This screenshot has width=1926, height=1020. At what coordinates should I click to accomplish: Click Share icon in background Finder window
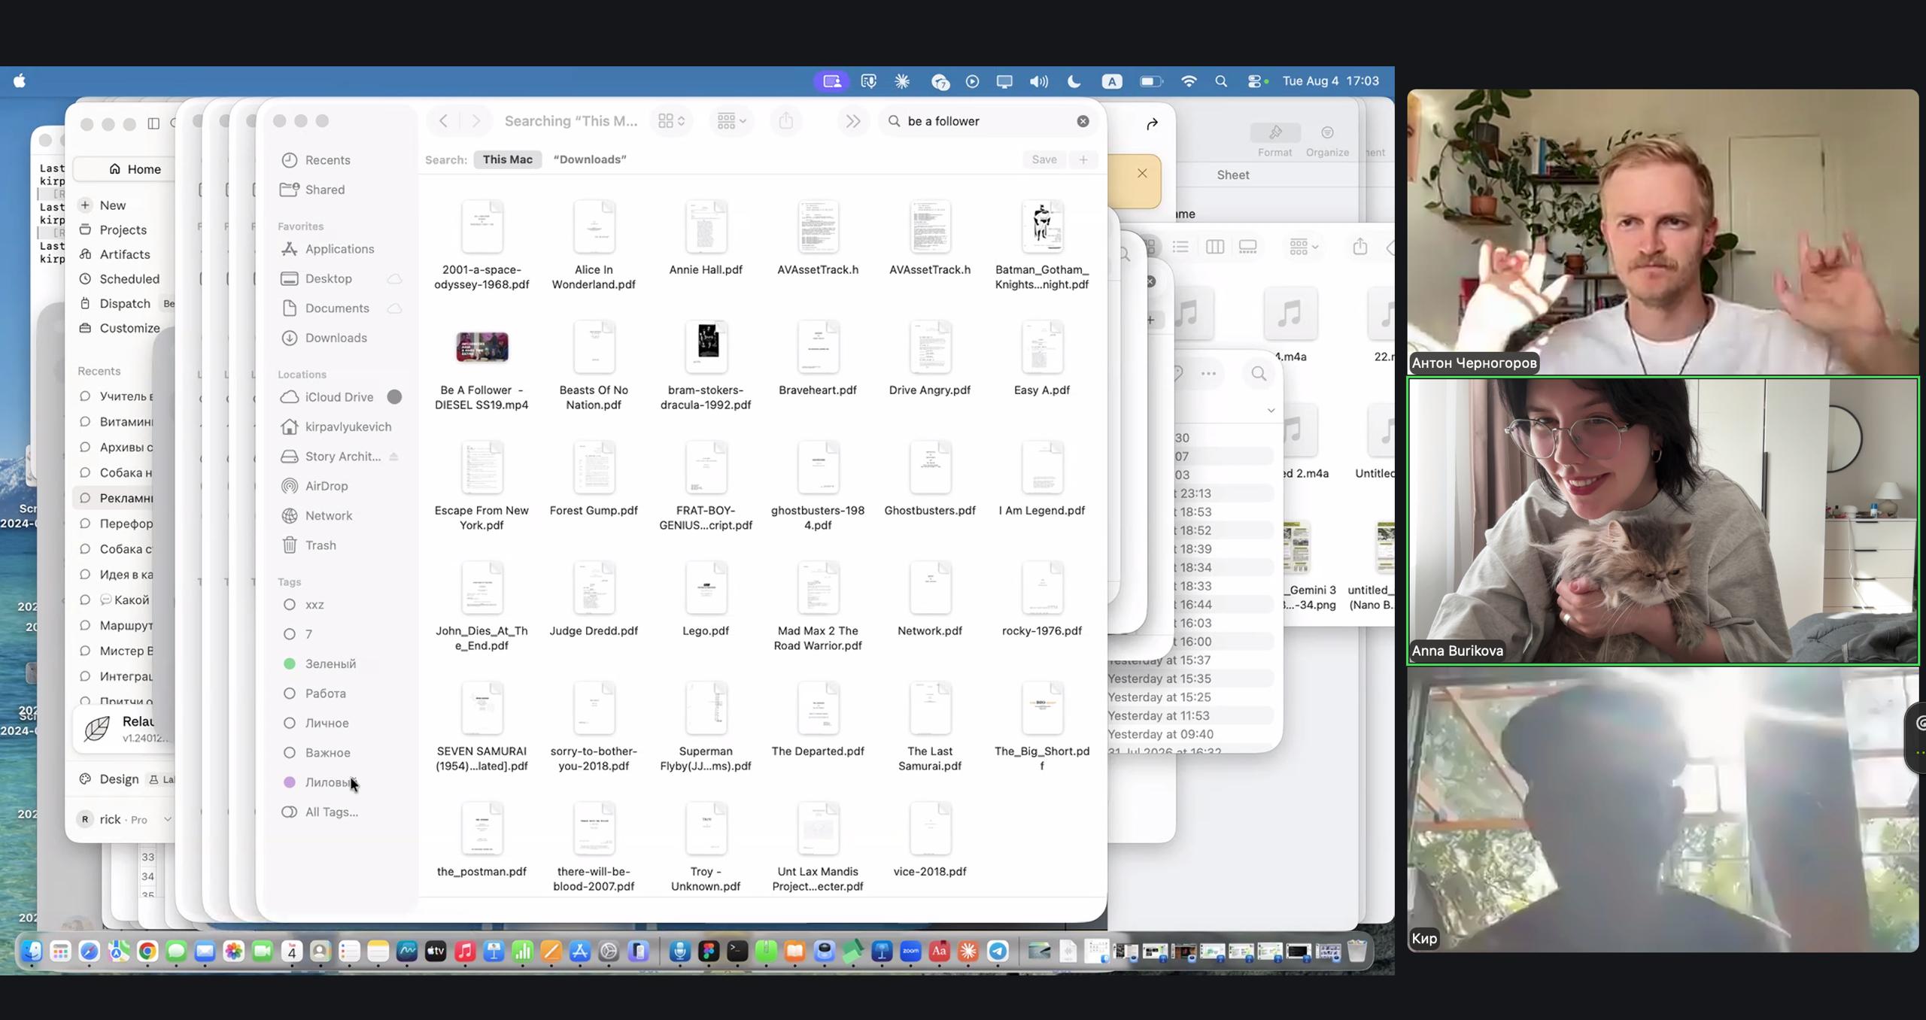pyautogui.click(x=1359, y=247)
